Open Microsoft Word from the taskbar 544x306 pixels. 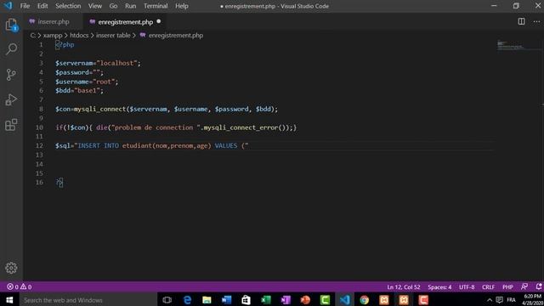coord(226,300)
